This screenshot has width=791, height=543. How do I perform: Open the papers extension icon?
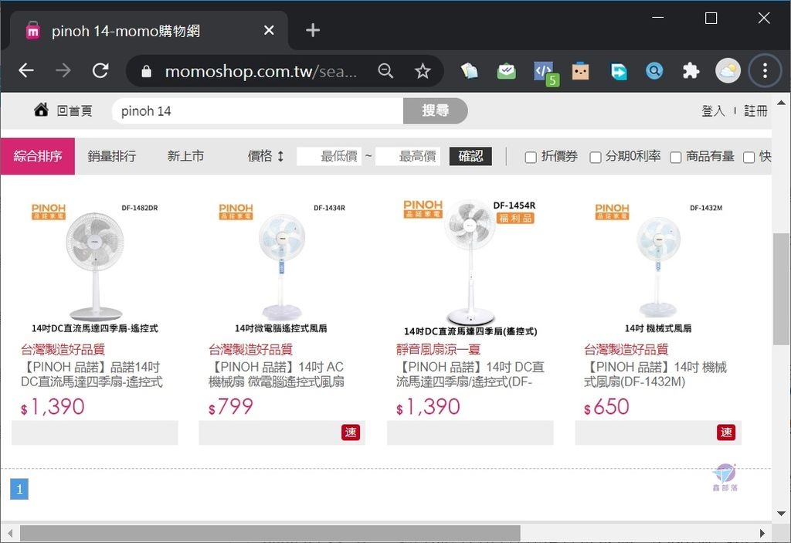pyautogui.click(x=469, y=71)
